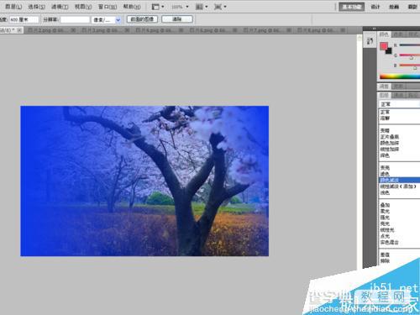Screen dimensions: 420x315
Task: Collapse the panel dock with double arrow
Action: (x=375, y=29)
